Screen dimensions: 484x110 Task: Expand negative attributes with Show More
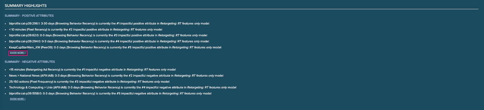point(18,99)
